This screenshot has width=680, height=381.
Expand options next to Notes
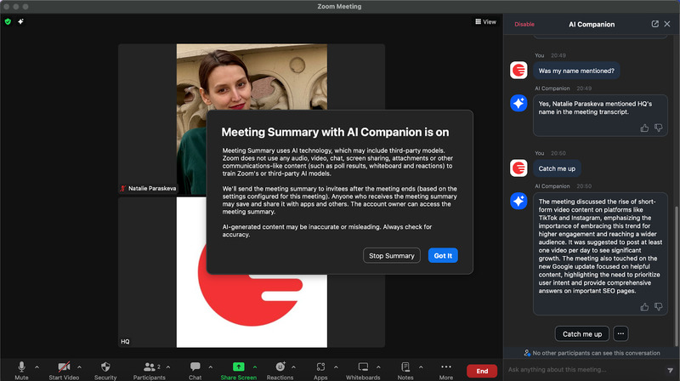[421, 367]
